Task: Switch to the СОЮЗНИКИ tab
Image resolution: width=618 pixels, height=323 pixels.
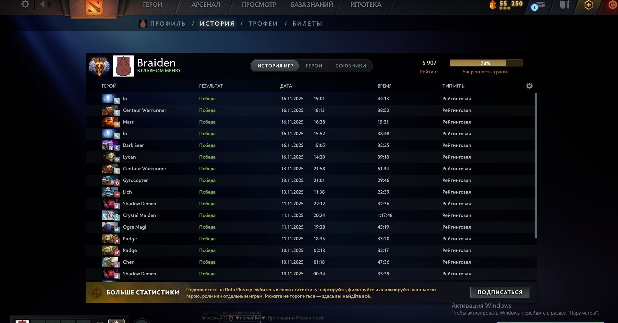Action: click(350, 66)
